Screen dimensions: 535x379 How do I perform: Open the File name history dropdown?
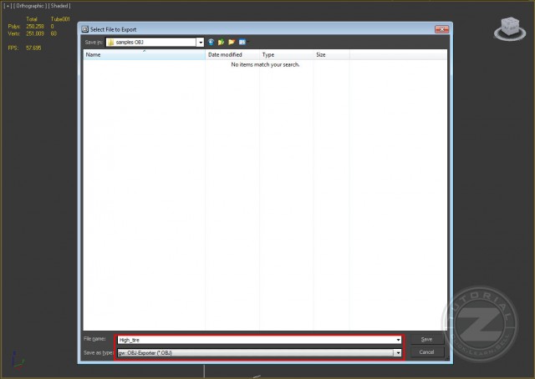tap(398, 340)
